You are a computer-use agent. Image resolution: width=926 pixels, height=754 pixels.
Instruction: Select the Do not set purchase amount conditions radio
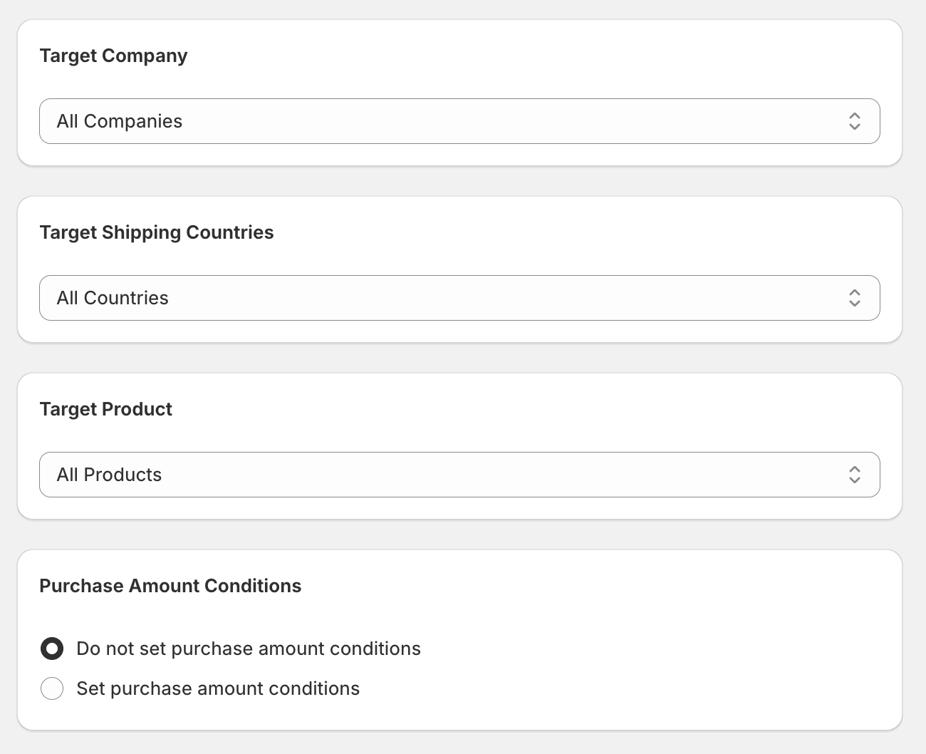[x=52, y=649]
